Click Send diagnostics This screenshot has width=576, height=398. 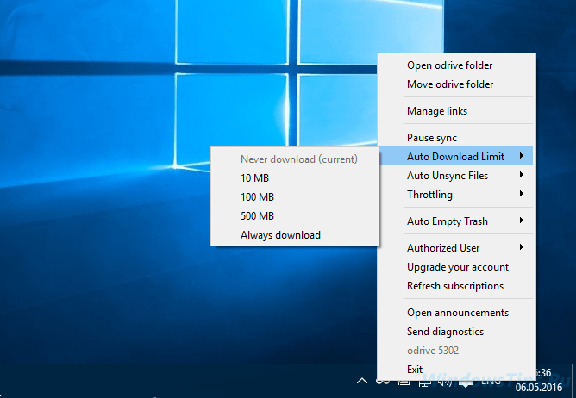click(x=455, y=332)
